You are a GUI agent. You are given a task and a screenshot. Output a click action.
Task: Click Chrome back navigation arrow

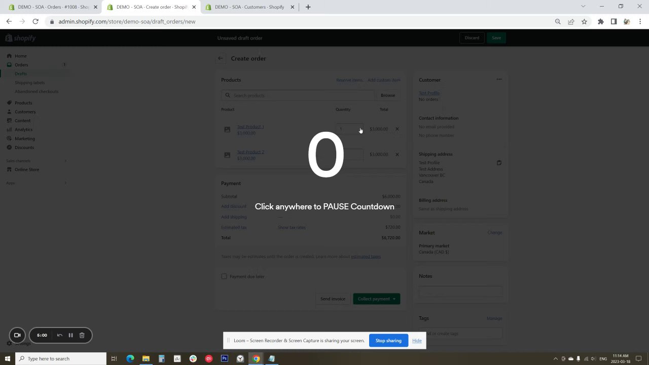pos(9,21)
